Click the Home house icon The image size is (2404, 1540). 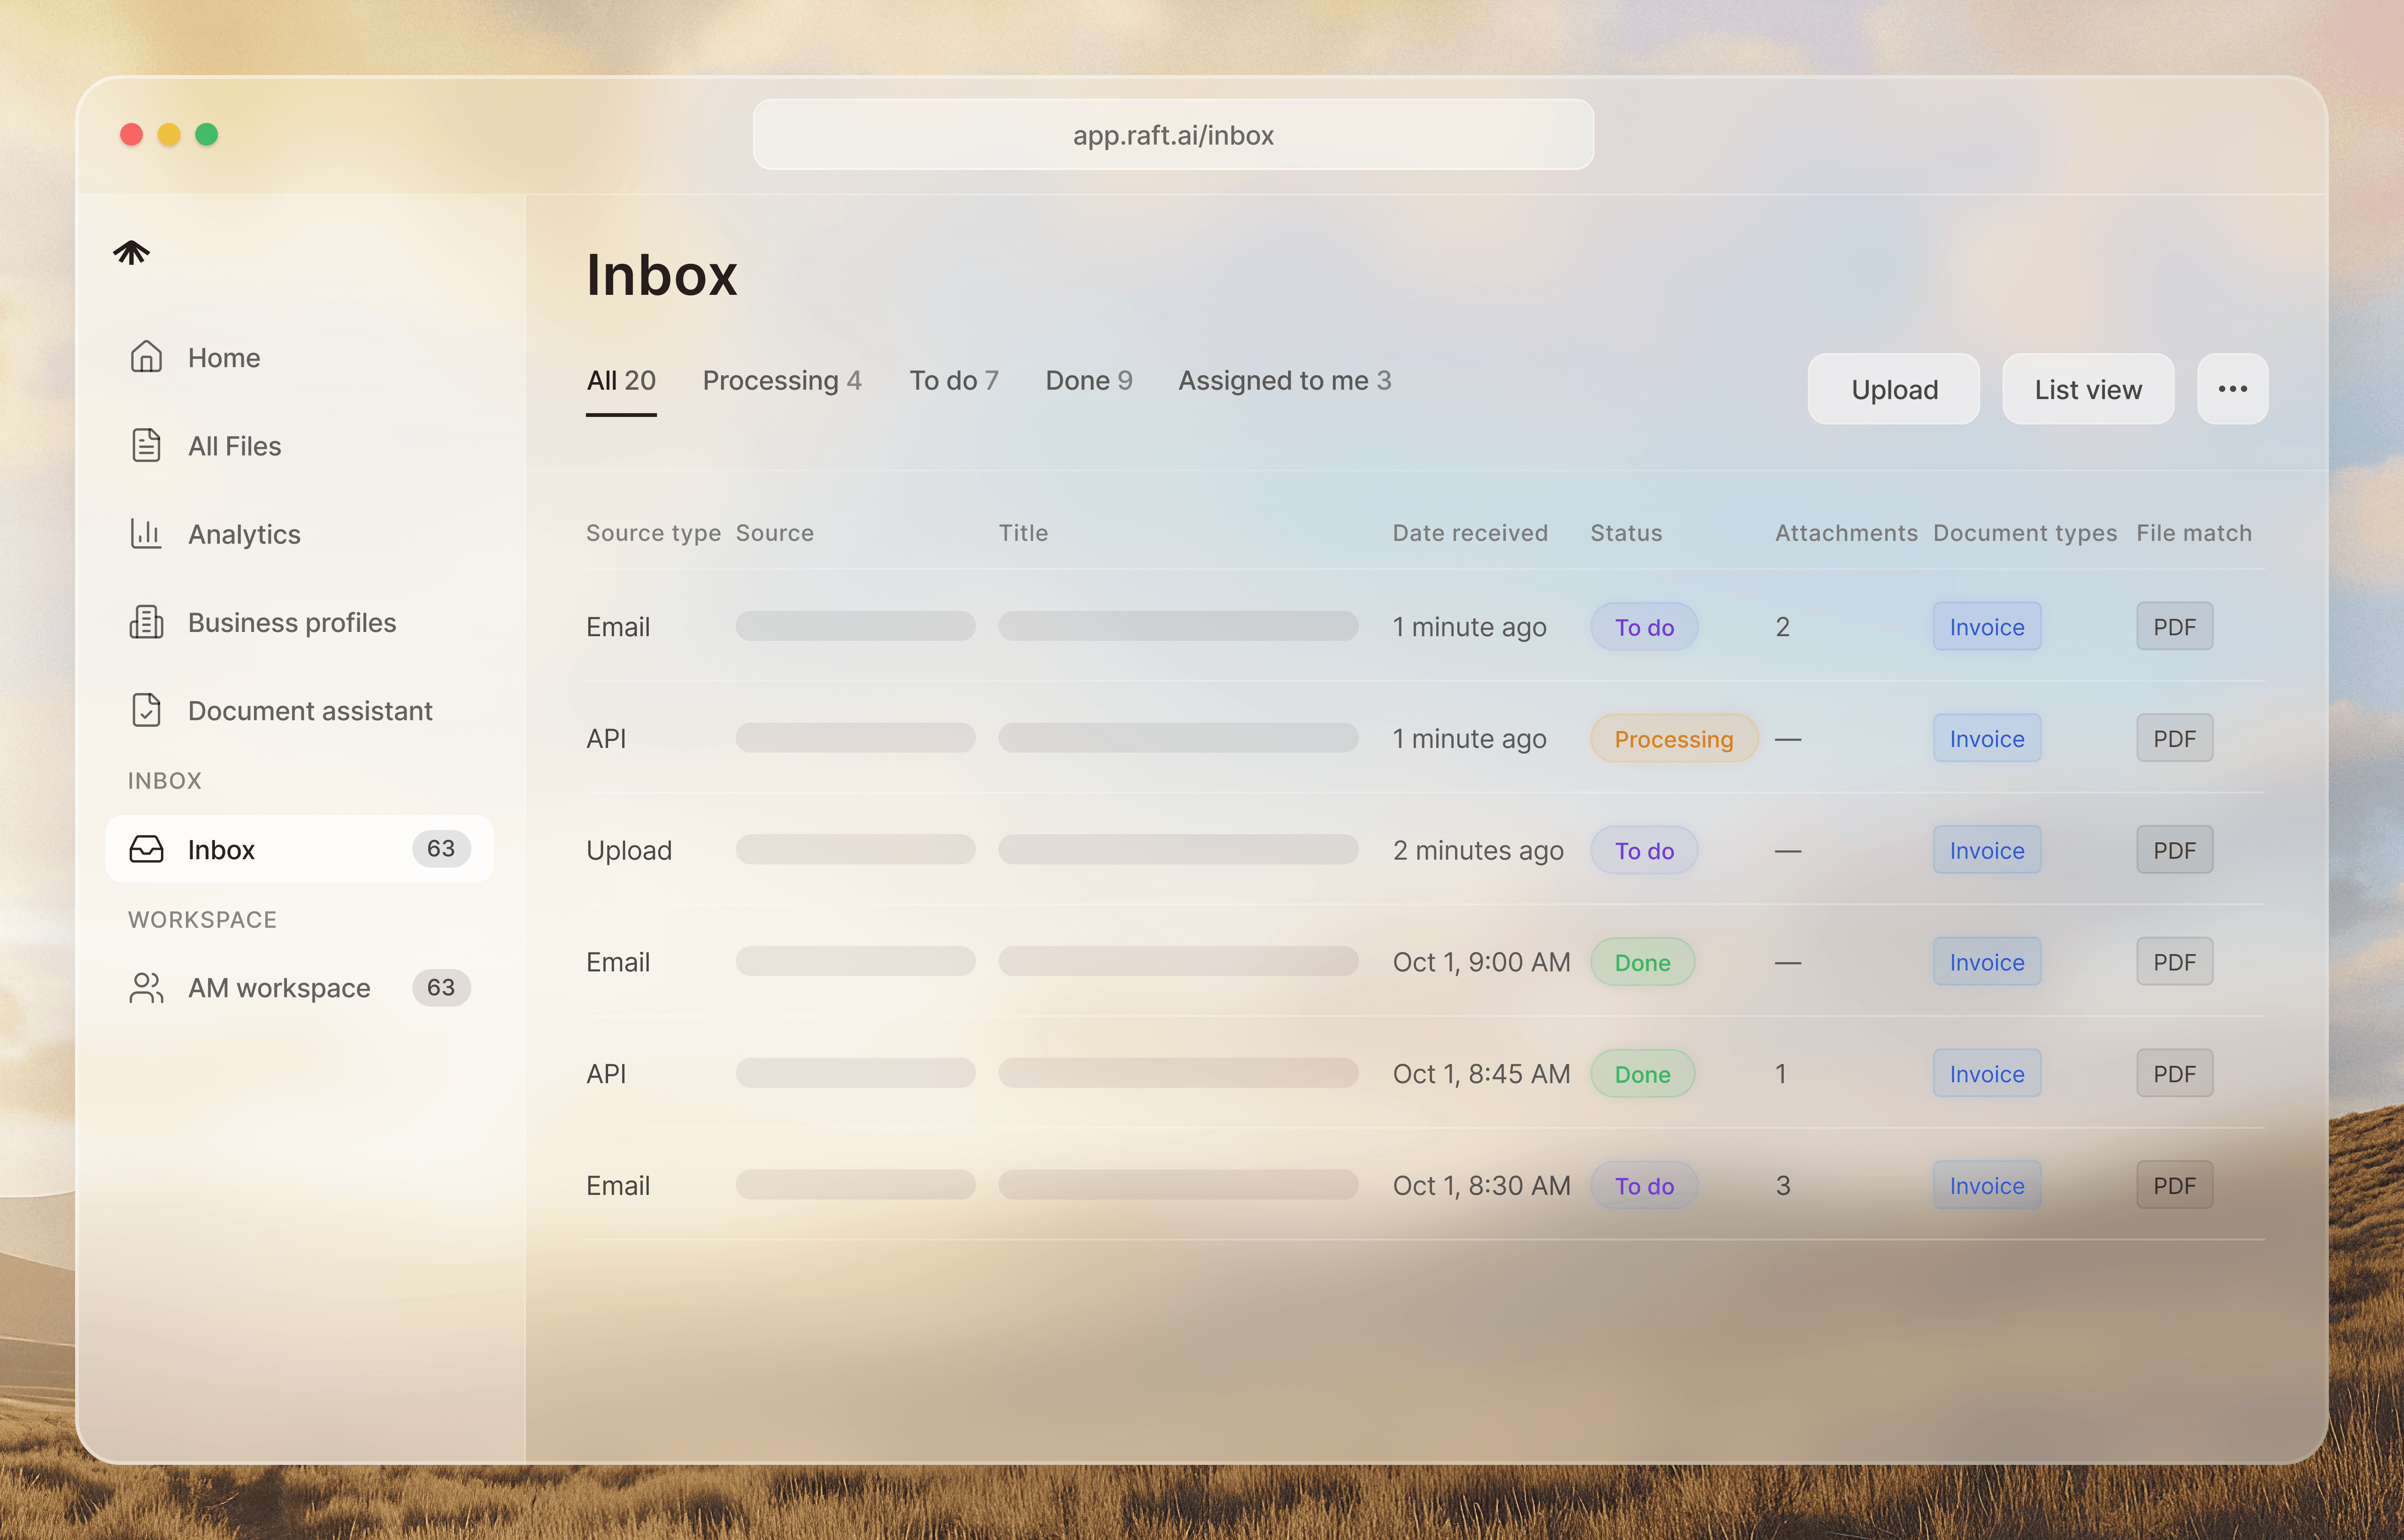146,357
